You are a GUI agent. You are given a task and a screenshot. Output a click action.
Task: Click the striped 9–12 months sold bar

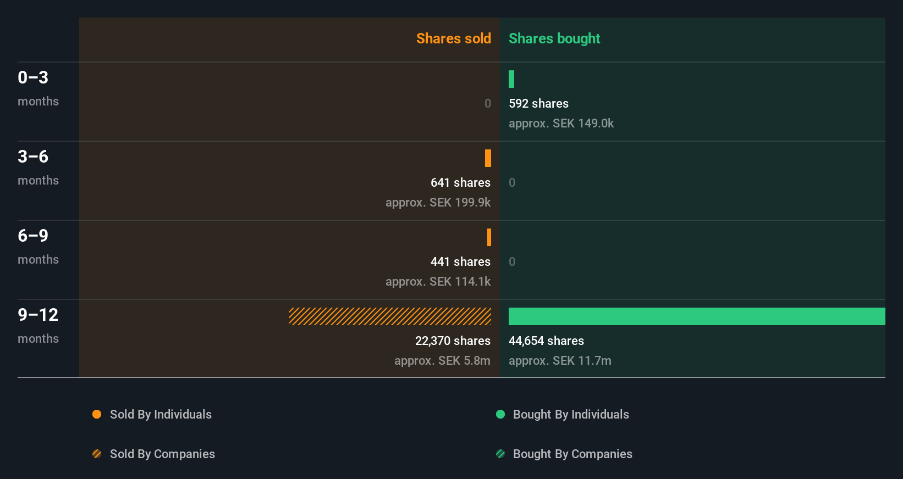390,316
